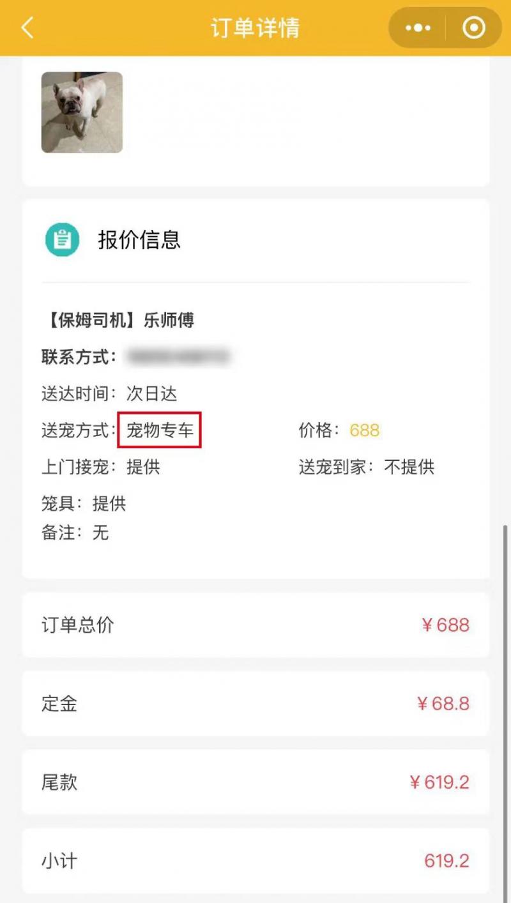511x903 pixels.
Task: Tap the 笼具 提供 entry
Action: pyautogui.click(x=84, y=503)
